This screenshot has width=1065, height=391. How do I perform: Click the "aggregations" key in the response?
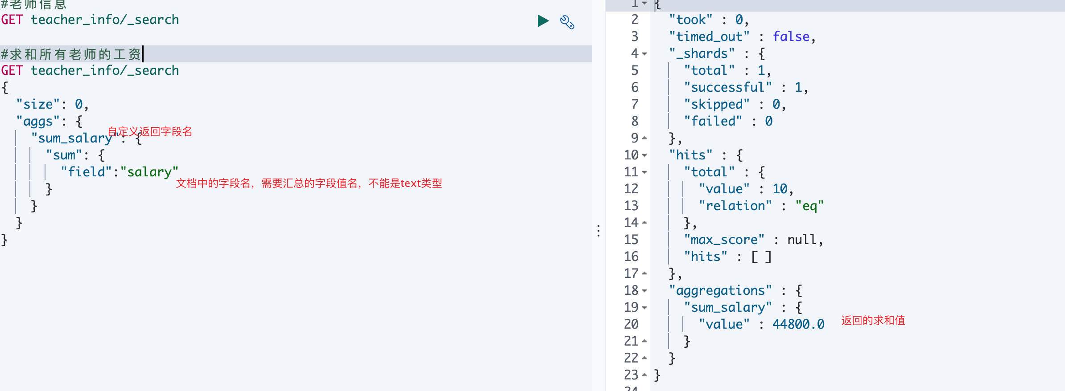(720, 291)
